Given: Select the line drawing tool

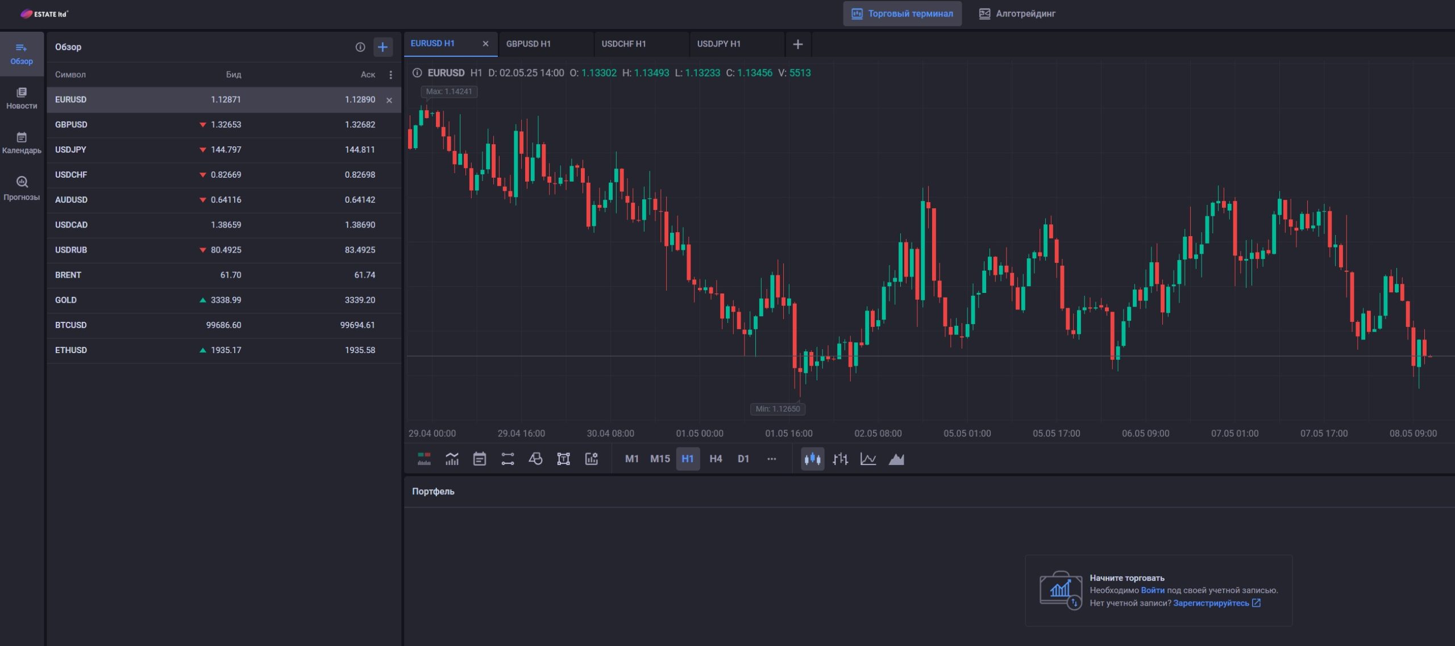Looking at the screenshot, I should point(508,459).
